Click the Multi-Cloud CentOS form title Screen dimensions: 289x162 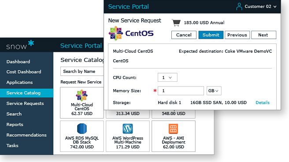[x=133, y=51]
